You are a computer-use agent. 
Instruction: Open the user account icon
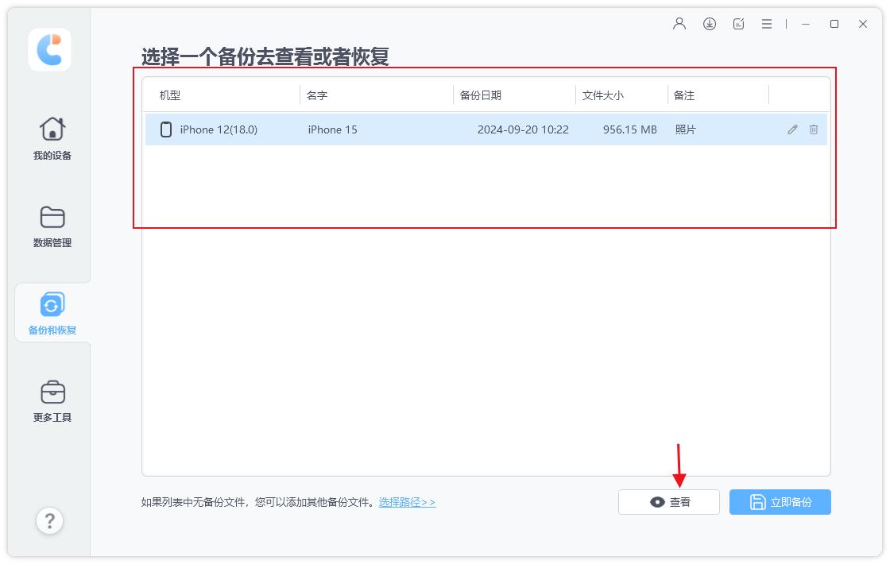coord(679,24)
